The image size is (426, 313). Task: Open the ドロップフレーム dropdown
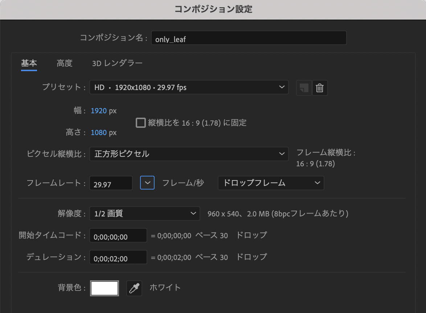[x=271, y=183]
